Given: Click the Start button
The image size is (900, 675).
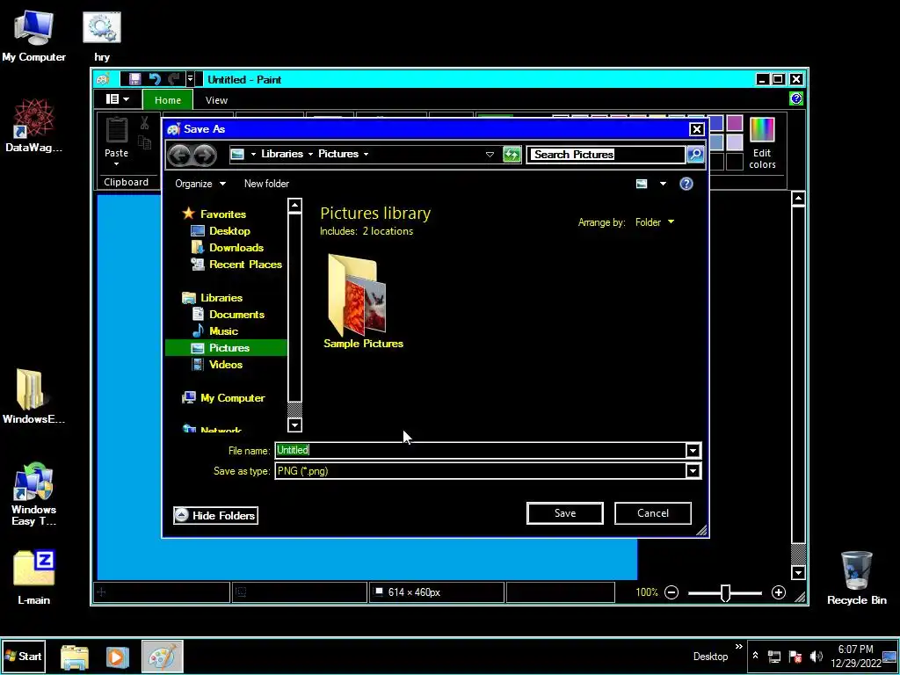Looking at the screenshot, I should point(24,656).
